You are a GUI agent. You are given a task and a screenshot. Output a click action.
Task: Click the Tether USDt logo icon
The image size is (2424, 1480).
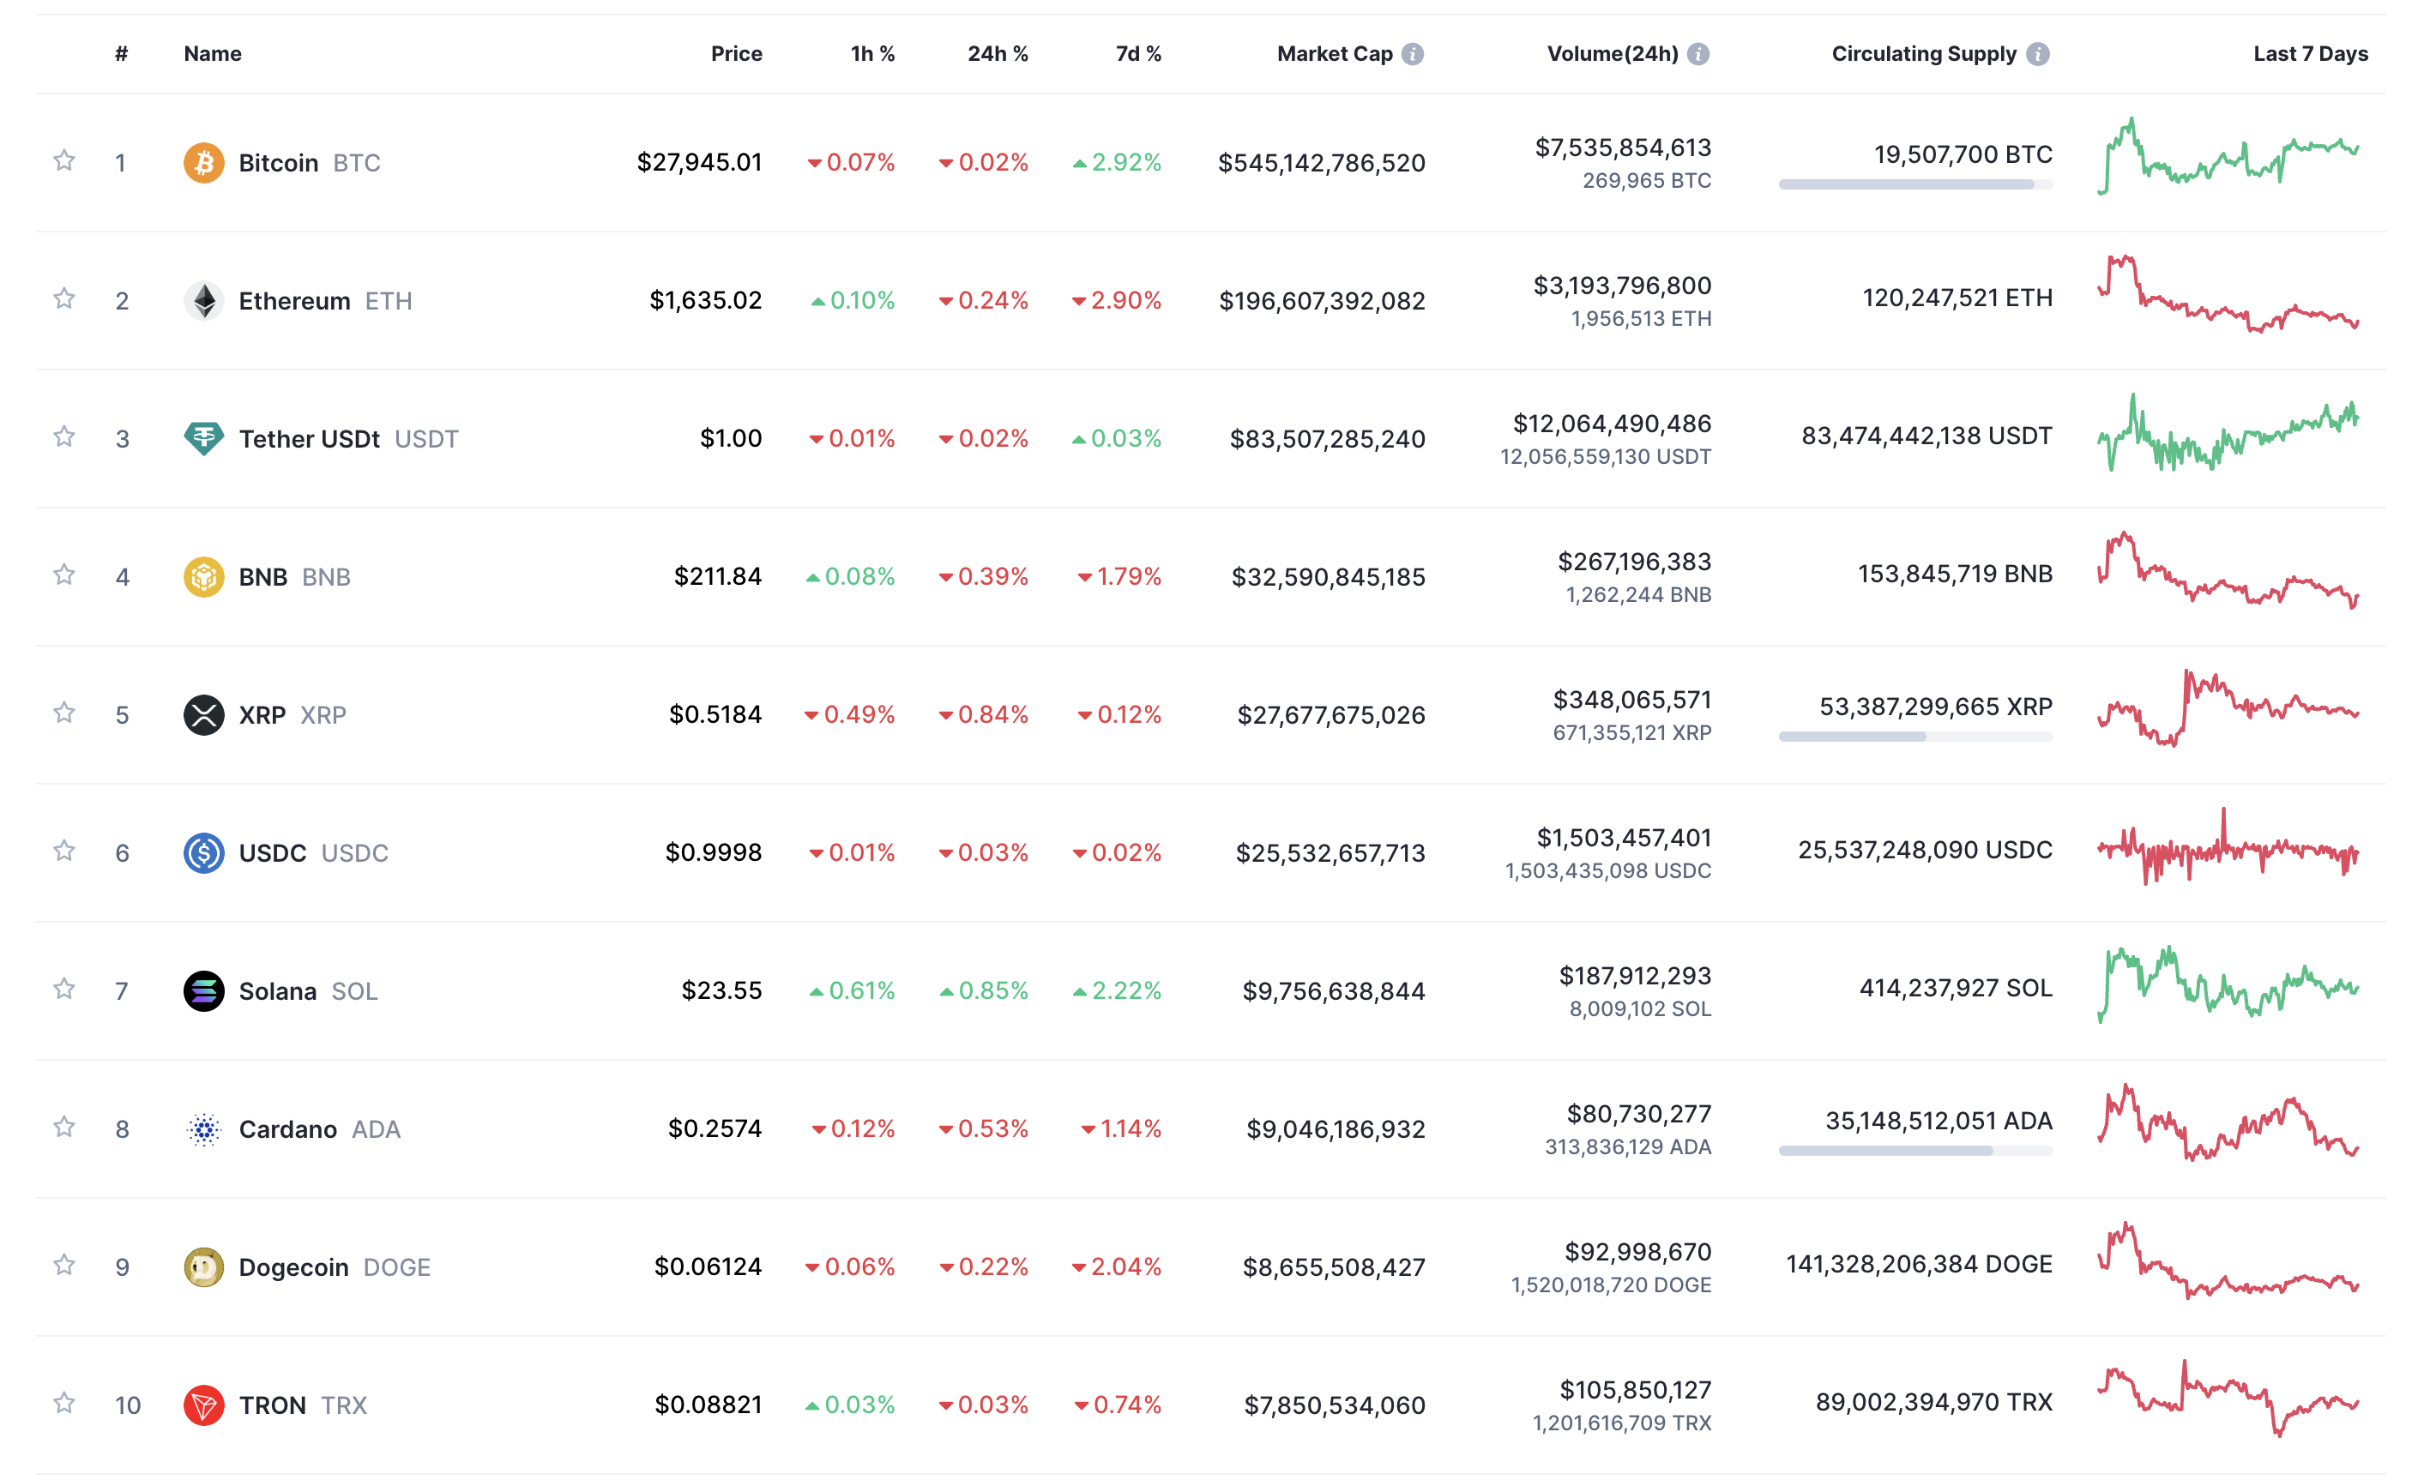[203, 437]
